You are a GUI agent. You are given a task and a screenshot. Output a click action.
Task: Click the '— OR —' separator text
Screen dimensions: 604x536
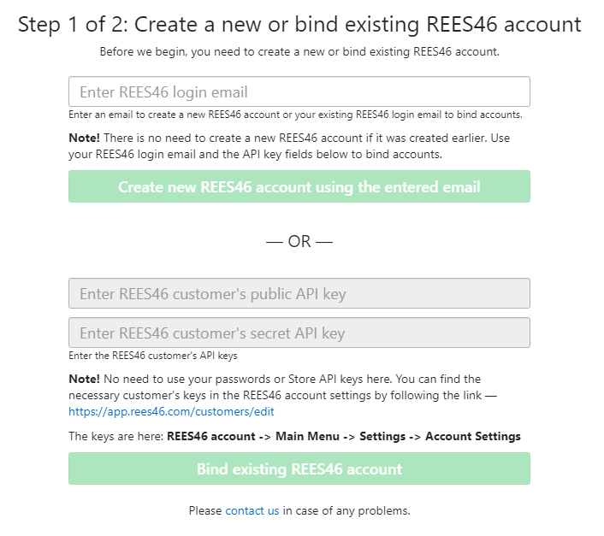(x=299, y=242)
